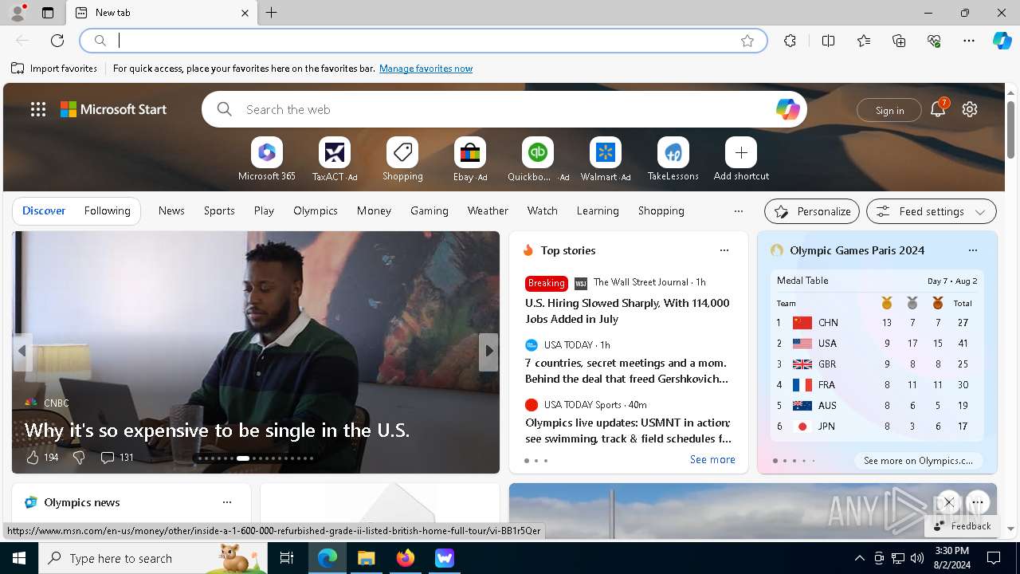Switch to the Following tab
This screenshot has height=574, width=1020.
(x=108, y=211)
